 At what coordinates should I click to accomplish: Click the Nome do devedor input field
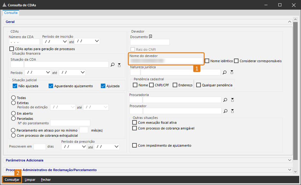pyautogui.click(x=166, y=61)
